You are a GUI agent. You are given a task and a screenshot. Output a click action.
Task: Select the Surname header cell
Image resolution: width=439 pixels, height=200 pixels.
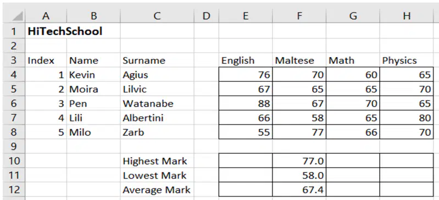(157, 60)
